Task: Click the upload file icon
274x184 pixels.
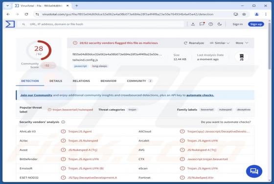Action: (193, 24)
